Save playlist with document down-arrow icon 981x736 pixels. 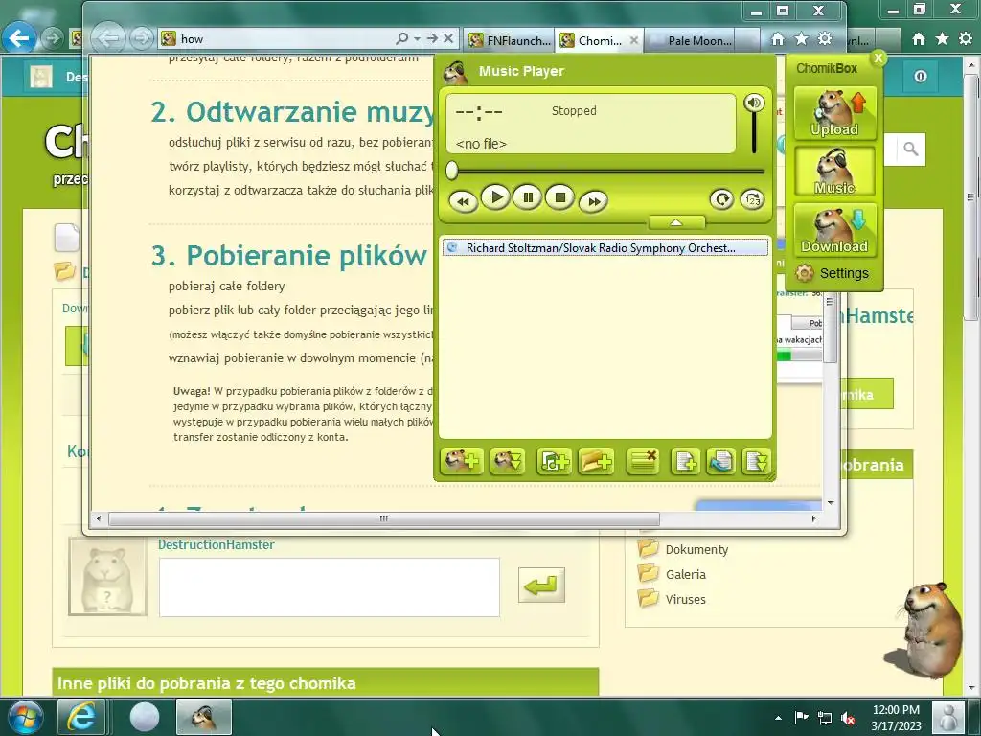pos(756,462)
